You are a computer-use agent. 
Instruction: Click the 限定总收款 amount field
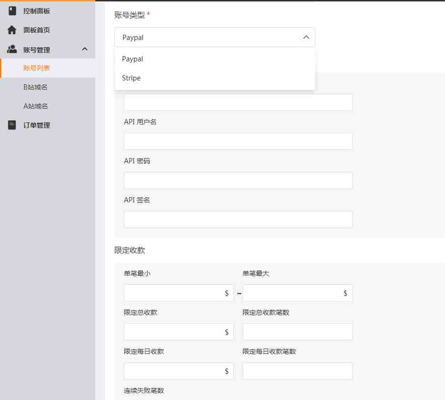(179, 332)
